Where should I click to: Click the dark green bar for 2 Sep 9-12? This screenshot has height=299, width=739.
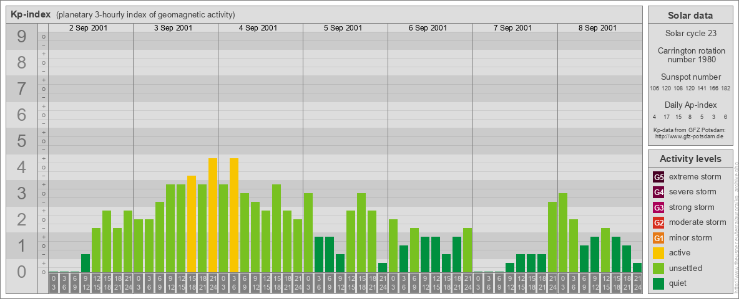click(86, 263)
